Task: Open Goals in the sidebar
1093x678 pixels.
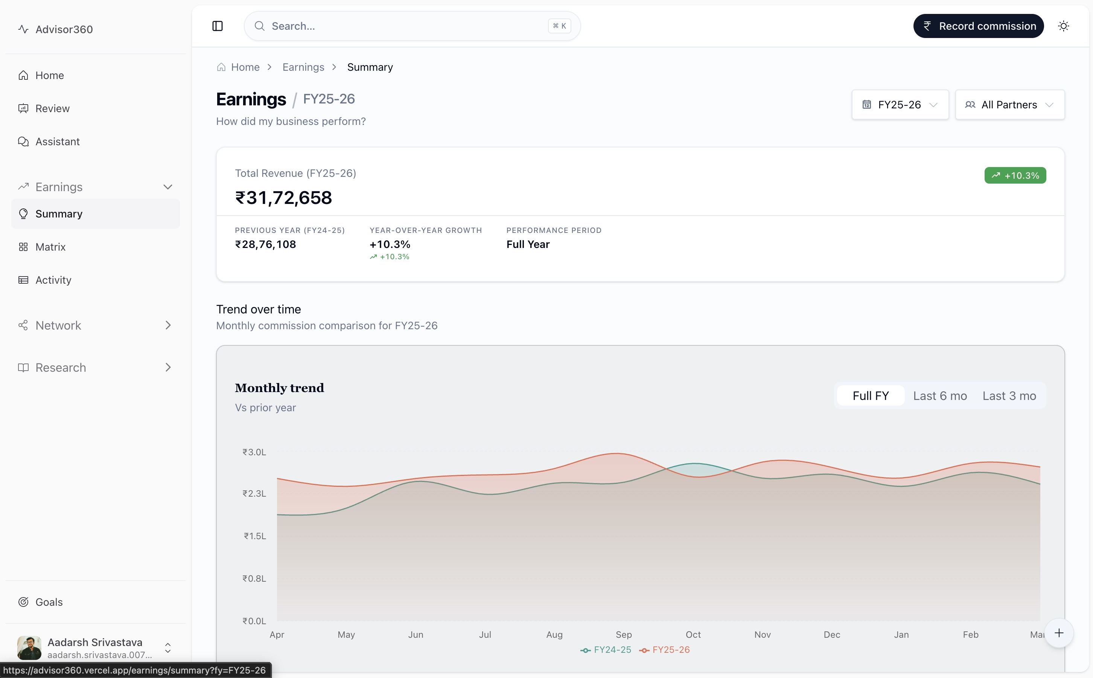Action: pyautogui.click(x=96, y=602)
